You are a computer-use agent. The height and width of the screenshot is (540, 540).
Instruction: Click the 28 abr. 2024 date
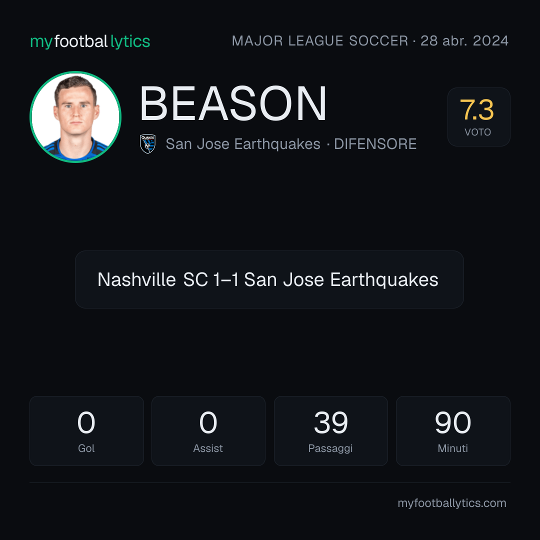pos(464,41)
